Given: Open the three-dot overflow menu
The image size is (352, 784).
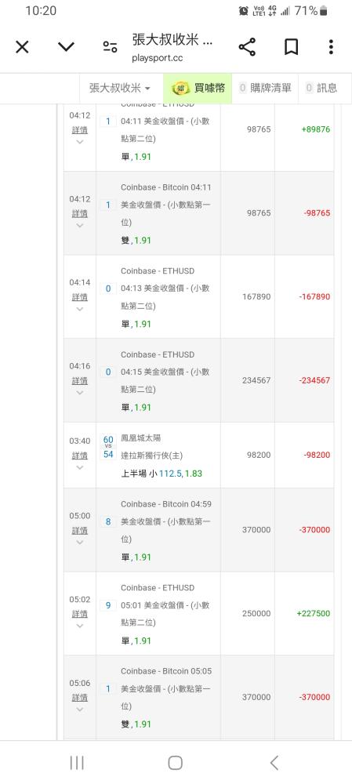Looking at the screenshot, I should pos(331,47).
